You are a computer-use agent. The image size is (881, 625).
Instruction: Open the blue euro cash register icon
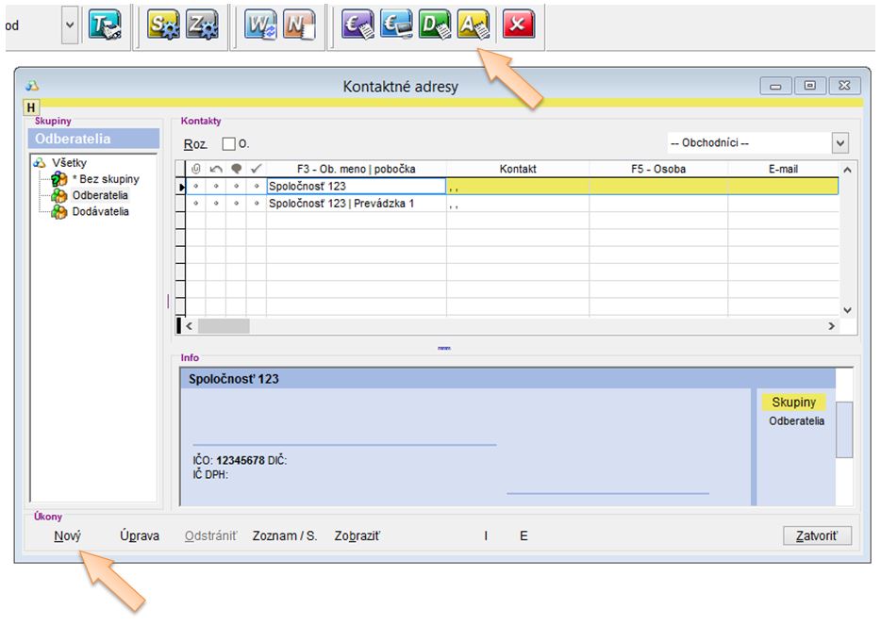(396, 25)
